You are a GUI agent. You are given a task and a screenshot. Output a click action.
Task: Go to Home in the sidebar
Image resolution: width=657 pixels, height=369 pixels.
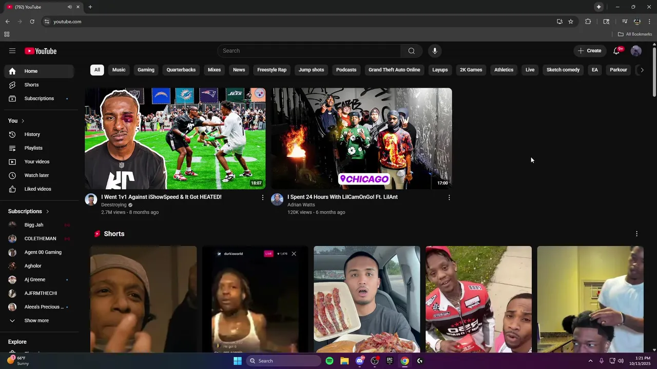(x=39, y=71)
